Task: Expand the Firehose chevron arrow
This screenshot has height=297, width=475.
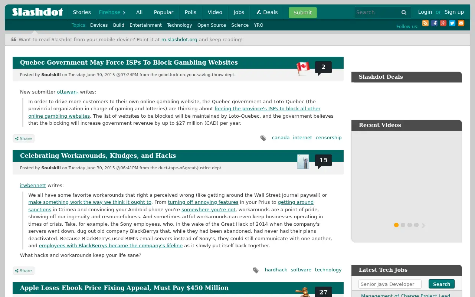Action: coord(124,12)
